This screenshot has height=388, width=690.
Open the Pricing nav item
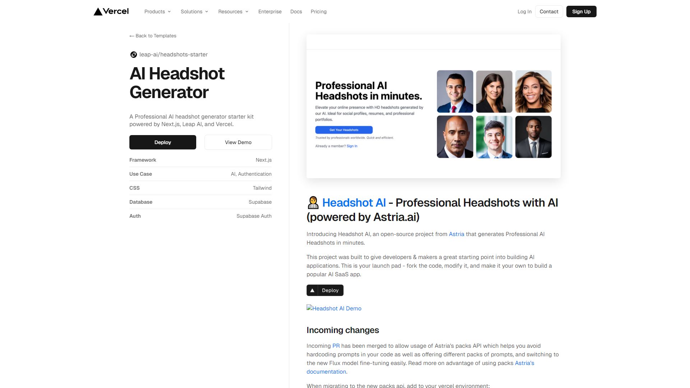(x=318, y=11)
